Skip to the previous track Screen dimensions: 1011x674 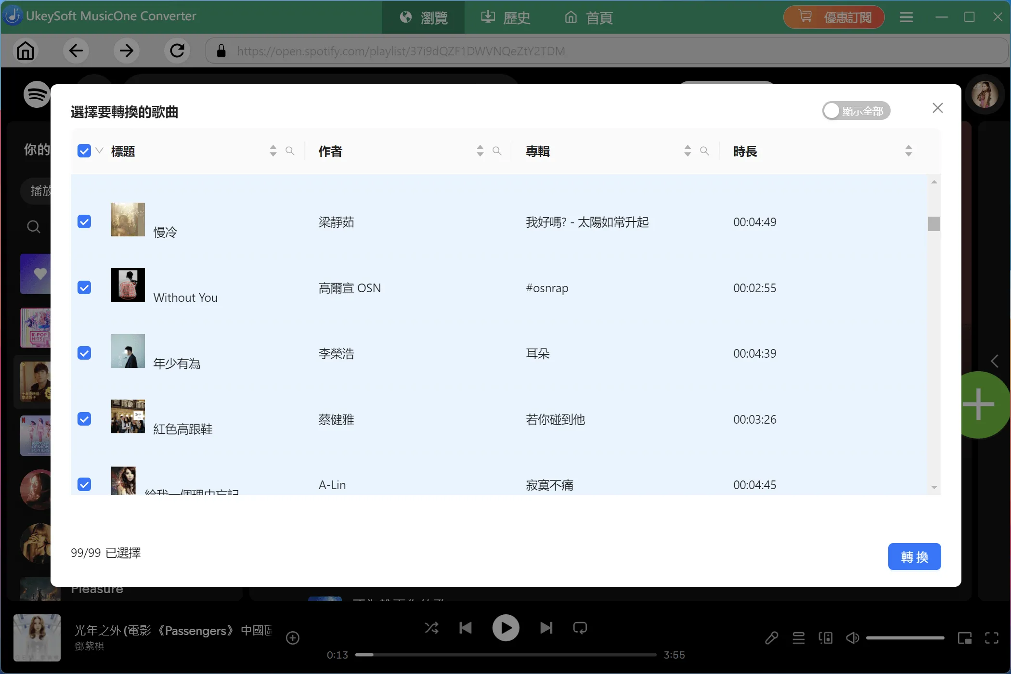coord(466,628)
